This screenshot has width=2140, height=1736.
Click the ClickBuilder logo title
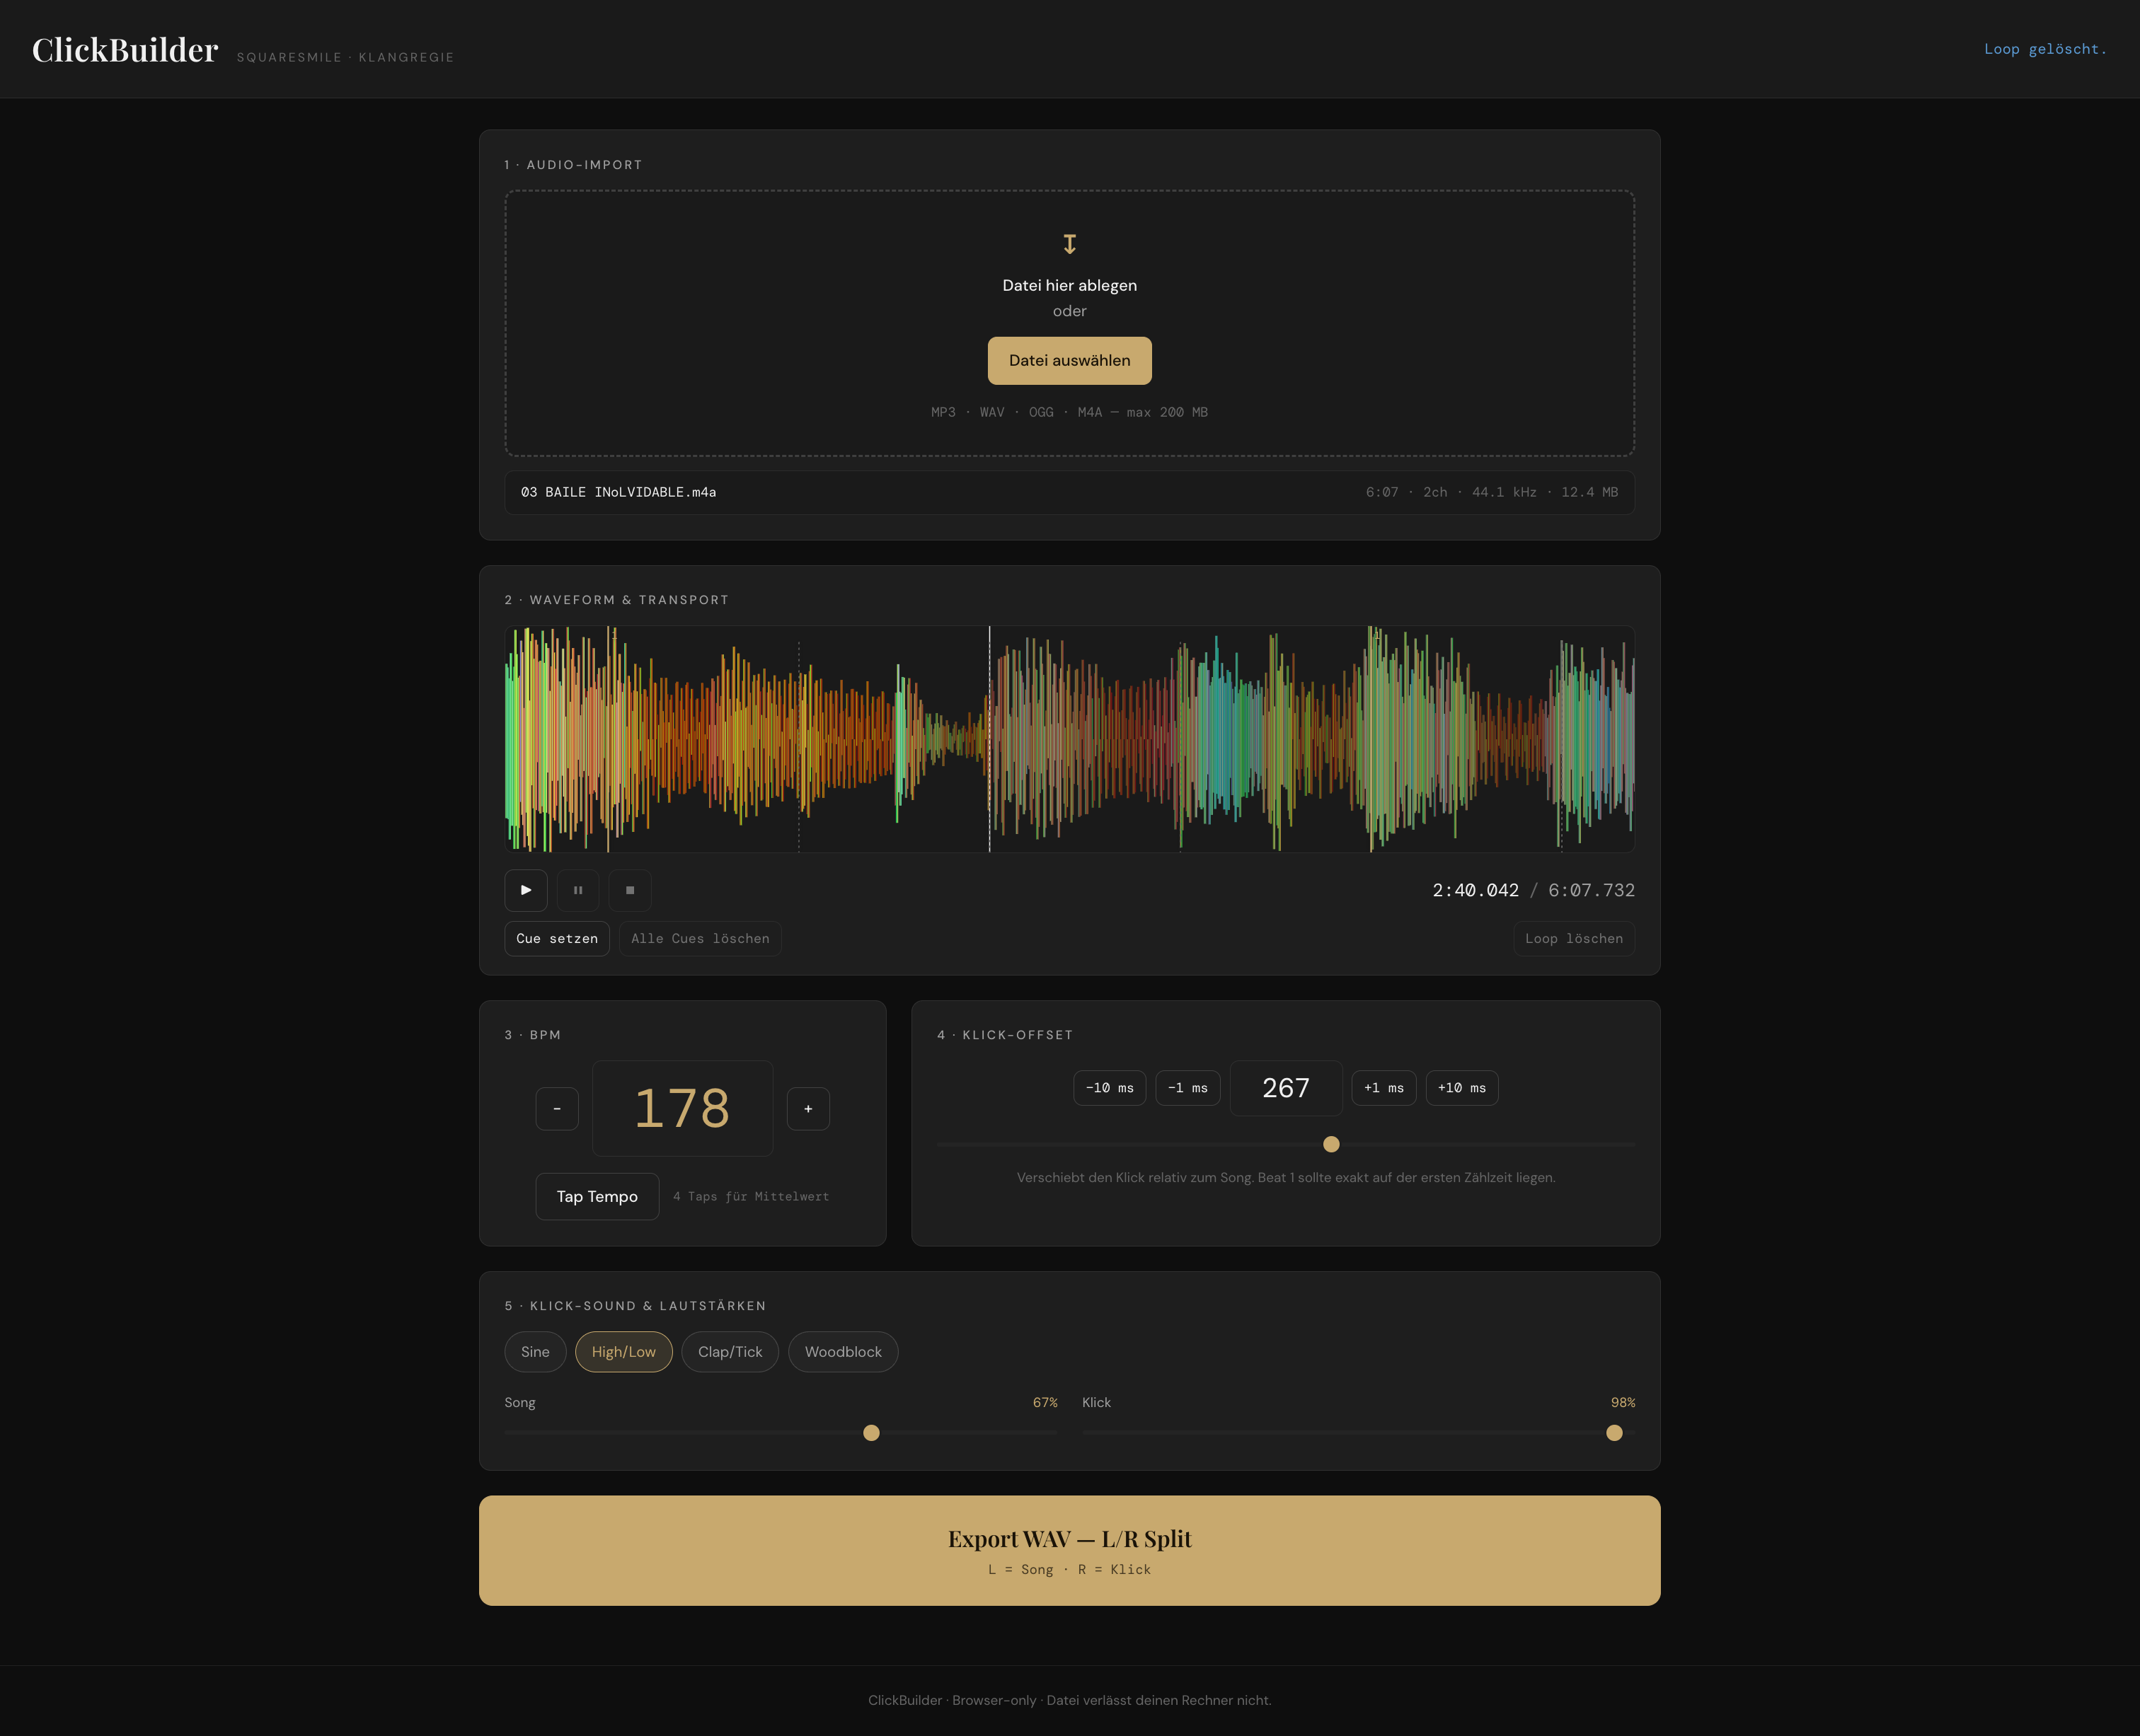(x=125, y=50)
